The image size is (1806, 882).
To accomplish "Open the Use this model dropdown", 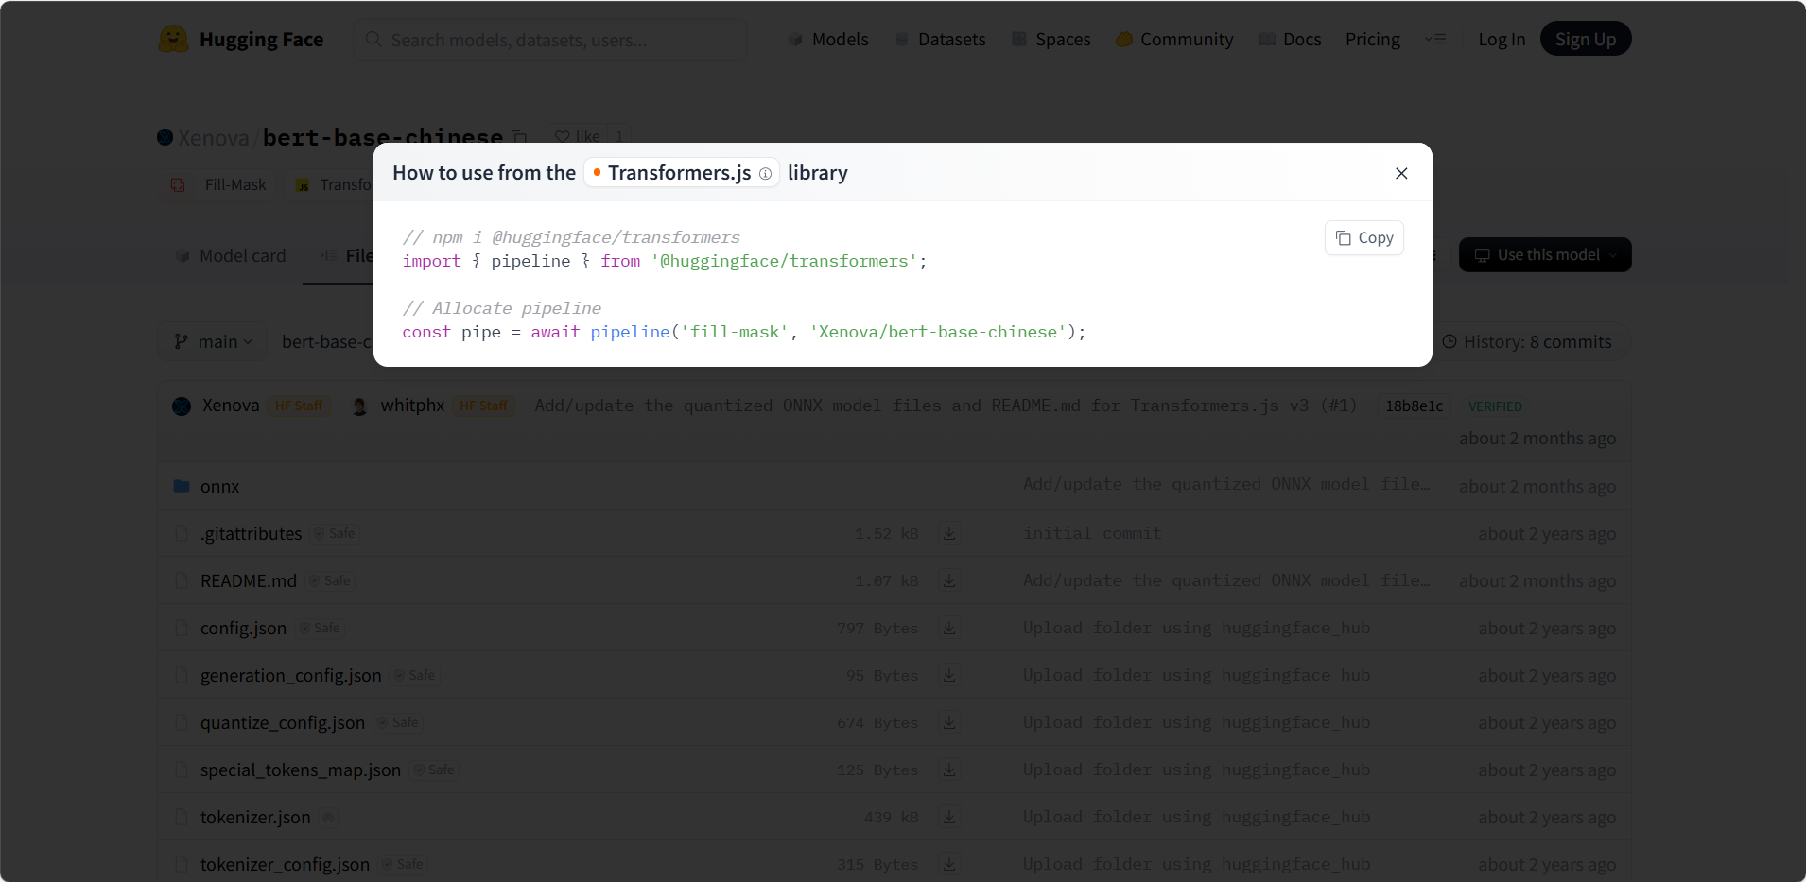I will click(1545, 255).
